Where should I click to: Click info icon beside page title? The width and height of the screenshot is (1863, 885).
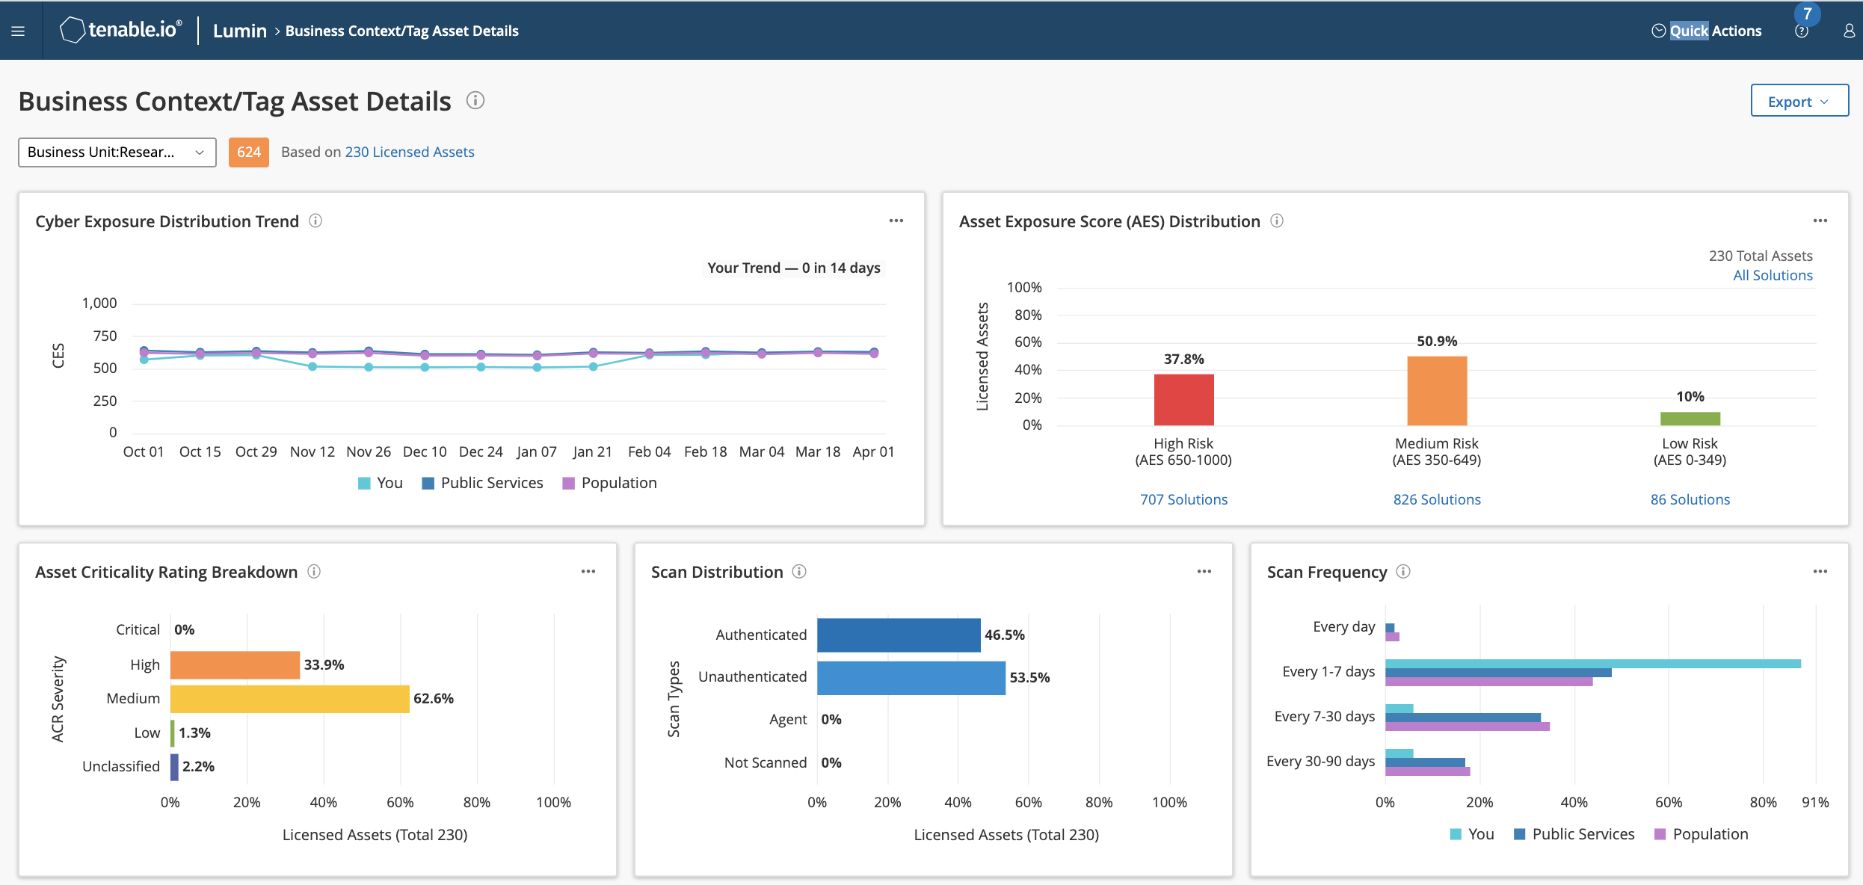tap(475, 100)
